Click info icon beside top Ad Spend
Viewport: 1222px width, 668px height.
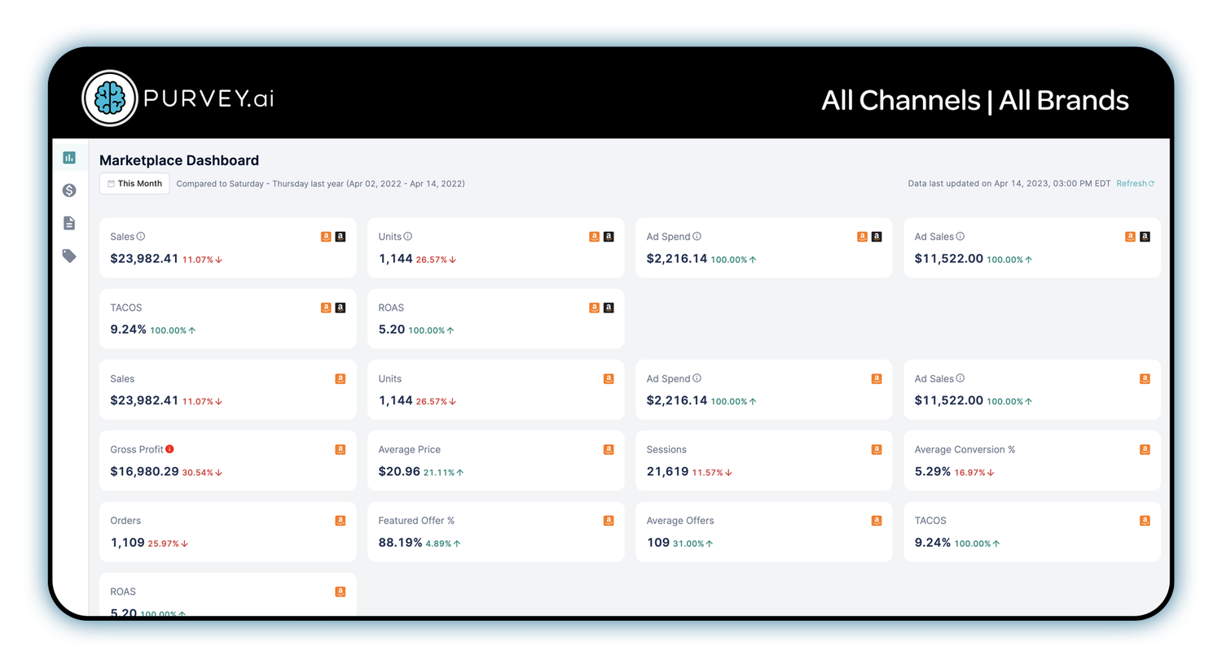[697, 237]
